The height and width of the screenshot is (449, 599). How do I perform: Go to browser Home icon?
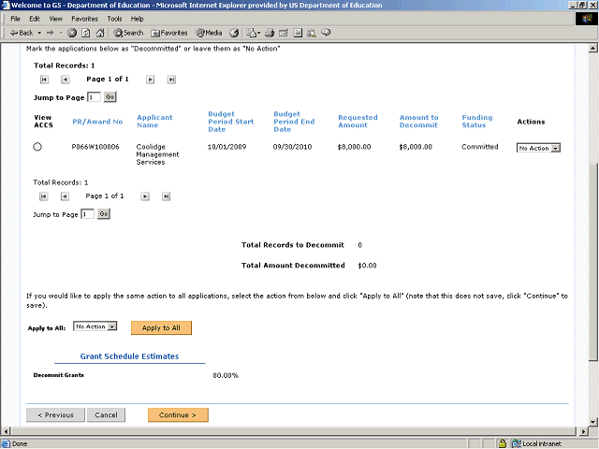[99, 33]
